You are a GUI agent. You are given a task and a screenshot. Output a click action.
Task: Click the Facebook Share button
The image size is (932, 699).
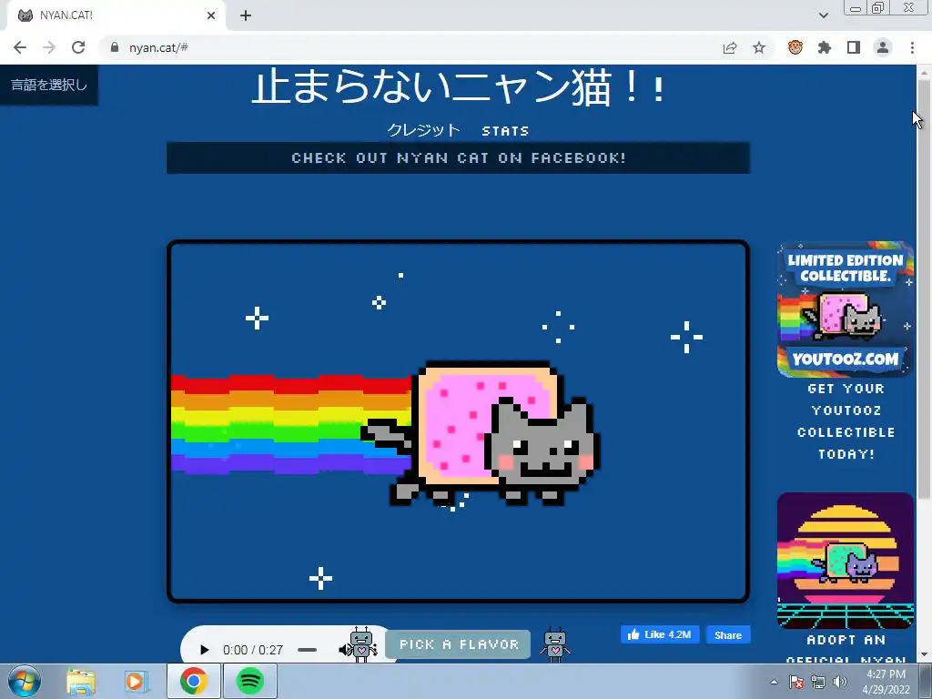(x=728, y=634)
